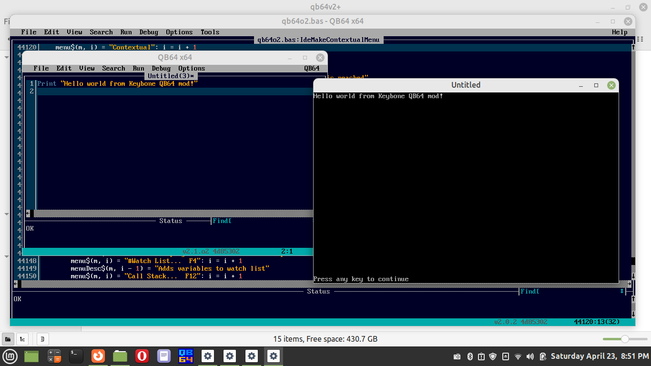651x366 pixels.
Task: Open the shield security tray icon
Action: (x=493, y=356)
